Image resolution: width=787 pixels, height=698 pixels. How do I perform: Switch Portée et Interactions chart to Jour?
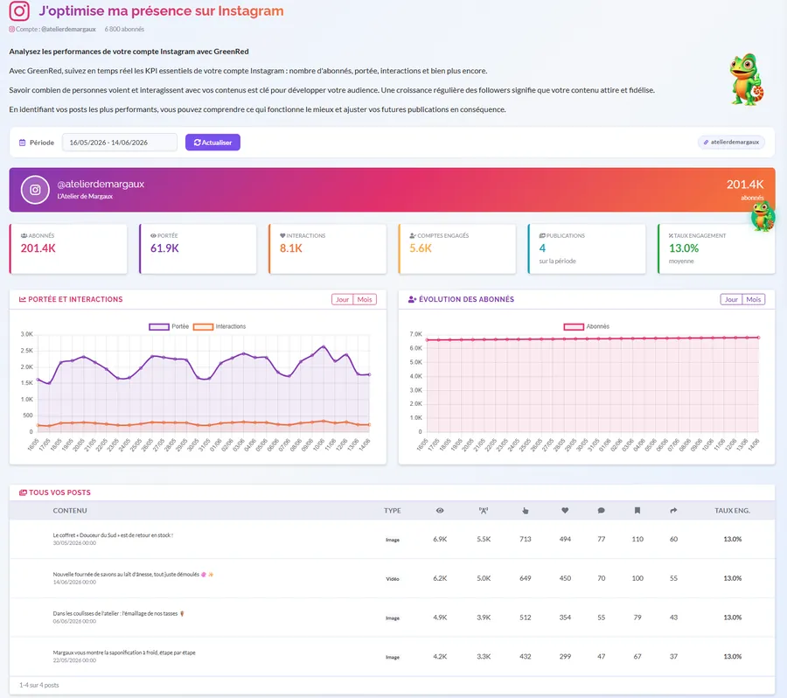[342, 299]
